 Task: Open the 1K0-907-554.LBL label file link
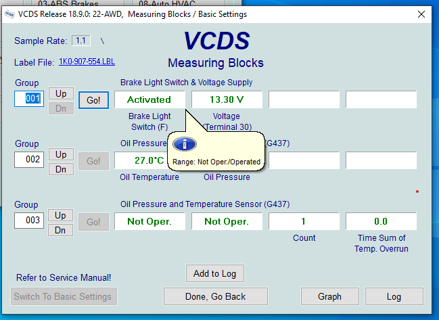(x=87, y=62)
